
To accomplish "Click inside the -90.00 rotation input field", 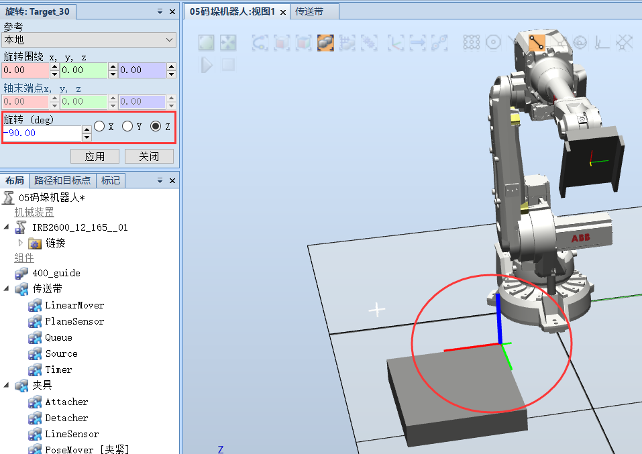I will coord(40,133).
